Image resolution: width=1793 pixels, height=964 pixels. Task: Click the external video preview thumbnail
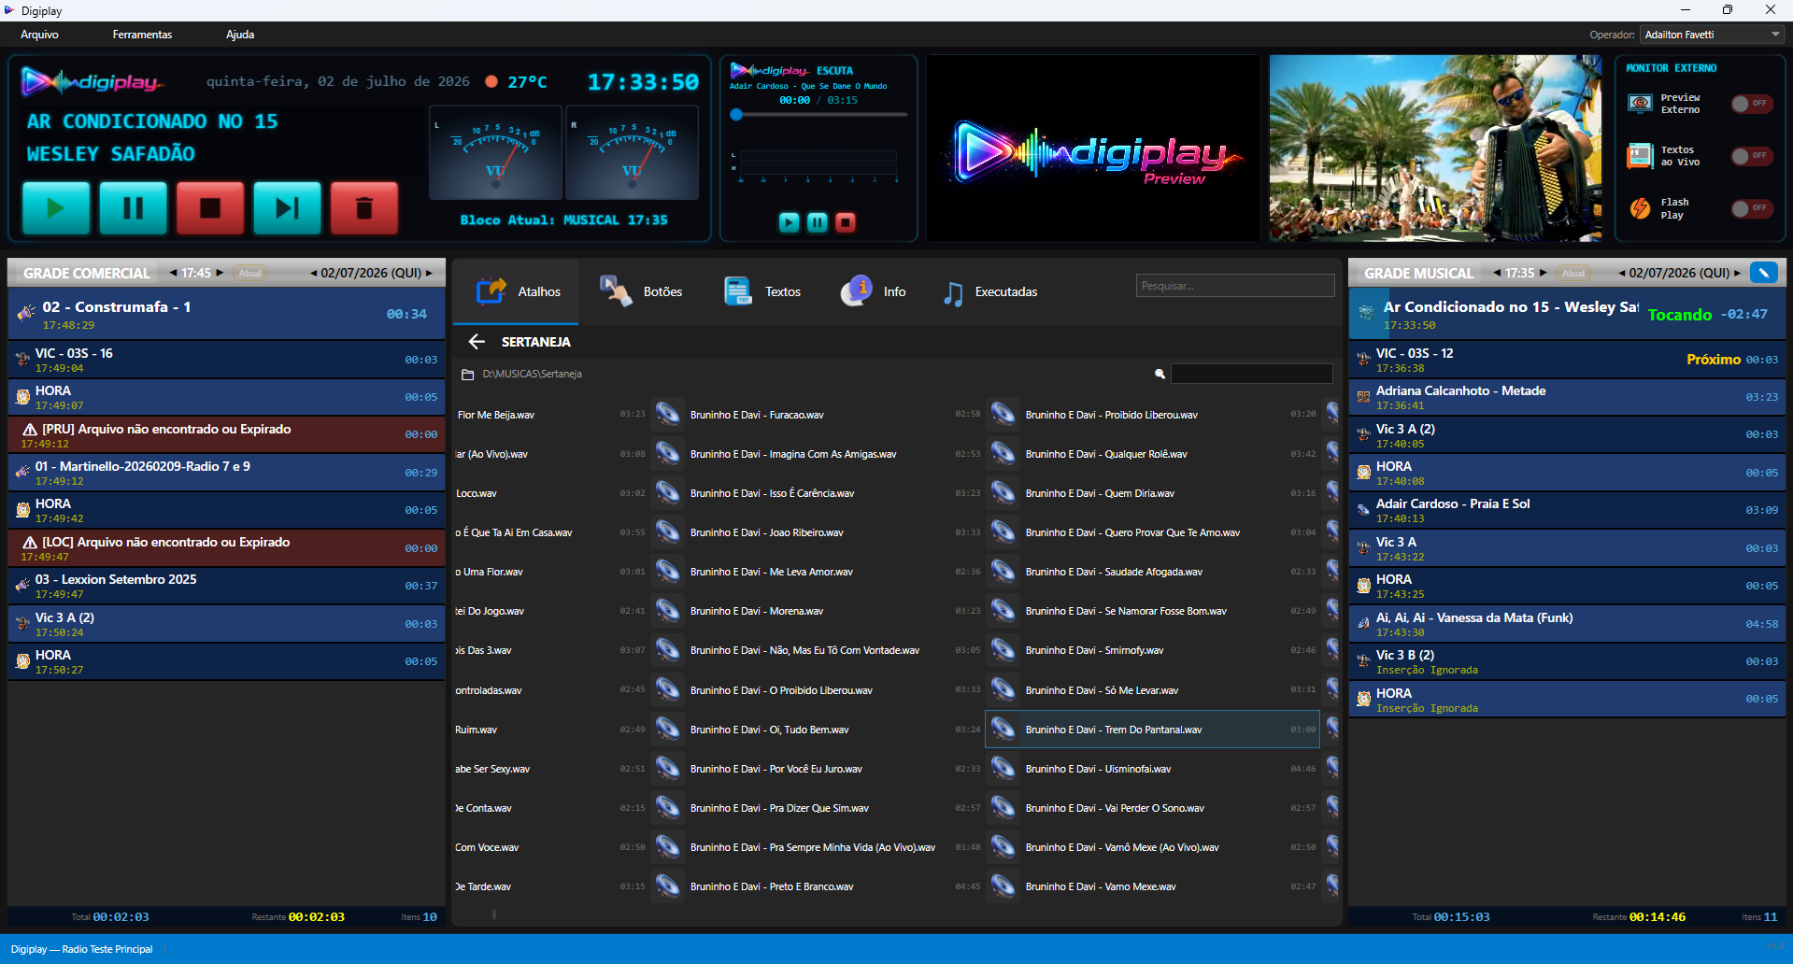1434,148
